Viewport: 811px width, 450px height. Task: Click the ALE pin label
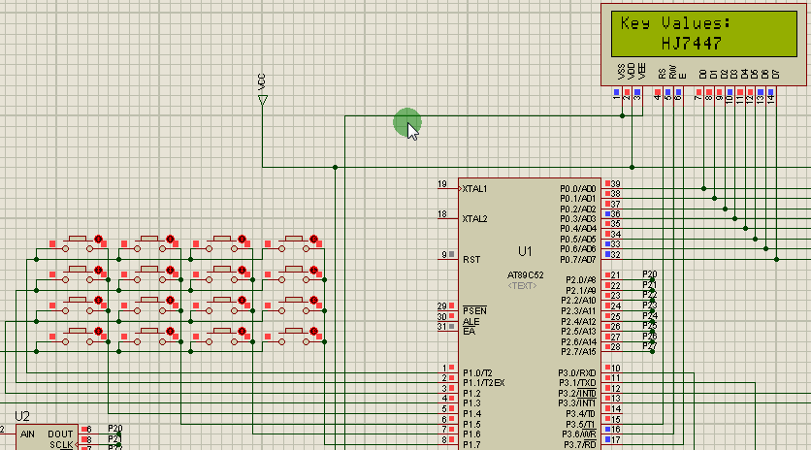click(470, 322)
